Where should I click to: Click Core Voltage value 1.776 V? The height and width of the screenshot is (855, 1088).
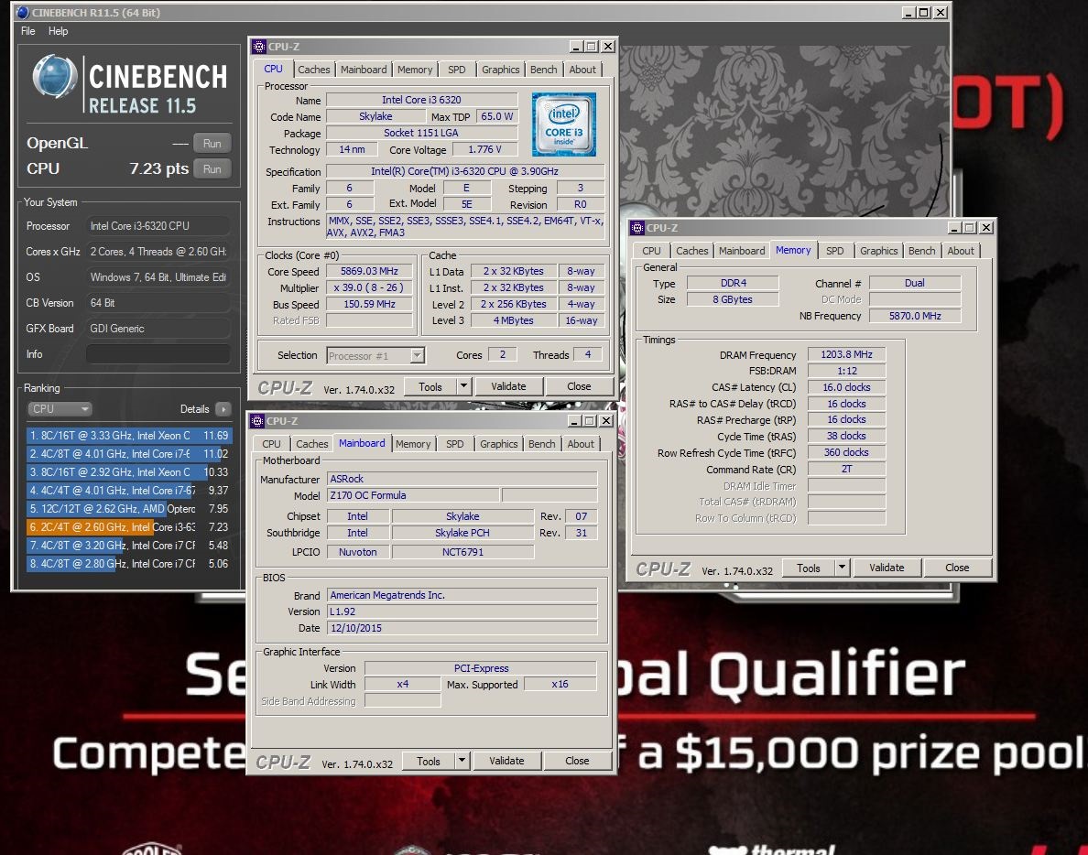point(484,150)
